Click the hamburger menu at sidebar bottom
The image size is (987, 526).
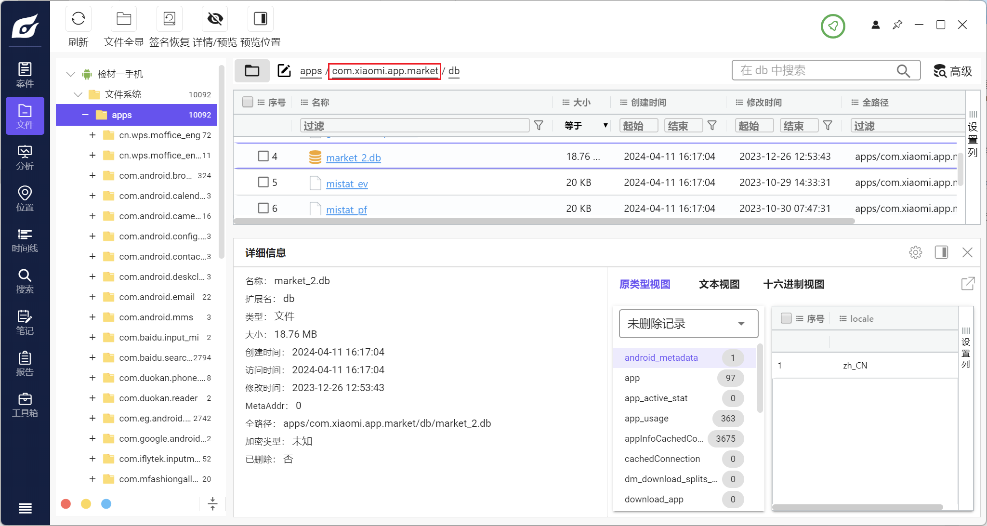pos(25,508)
